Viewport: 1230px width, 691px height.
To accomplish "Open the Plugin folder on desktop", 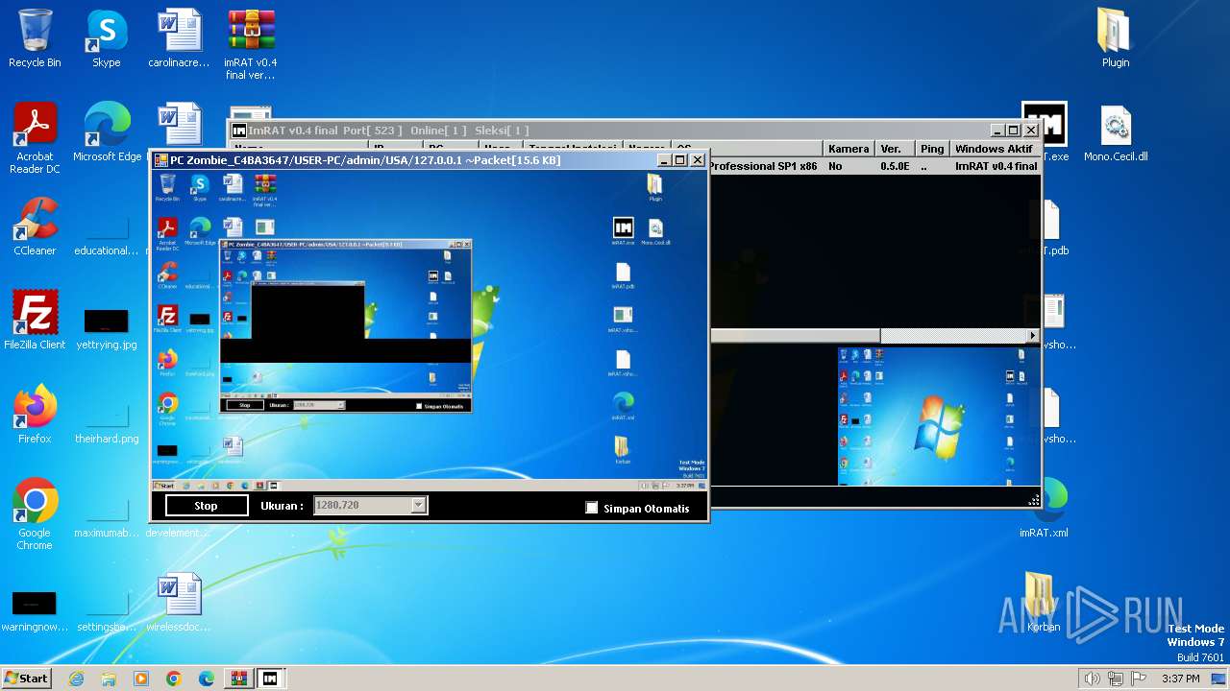I will click(1116, 39).
